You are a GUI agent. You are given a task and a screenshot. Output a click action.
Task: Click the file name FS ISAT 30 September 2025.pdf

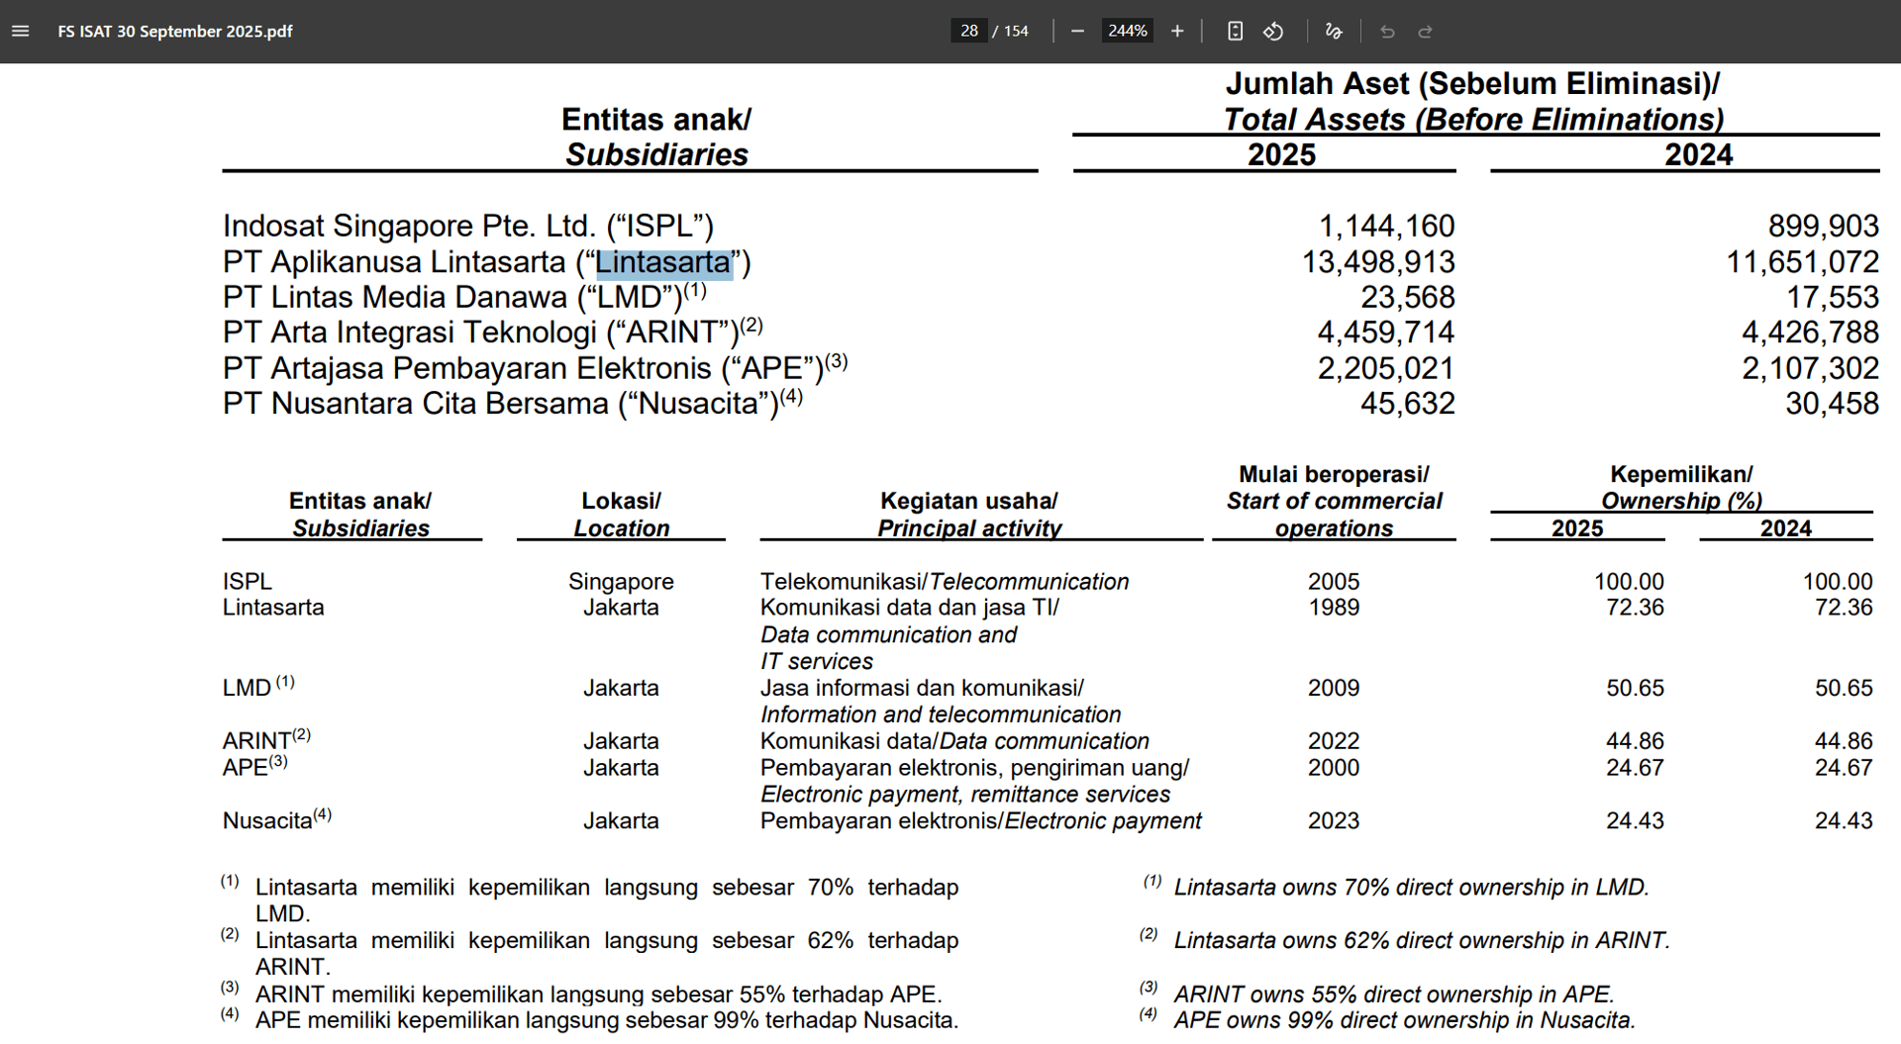coord(175,31)
